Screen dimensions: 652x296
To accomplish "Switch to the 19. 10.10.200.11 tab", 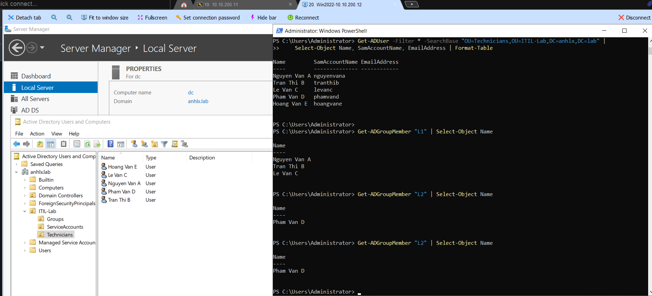I will click(x=221, y=5).
